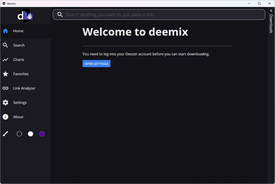
Task: Maximize the deemix window
Action: (x=259, y=3)
